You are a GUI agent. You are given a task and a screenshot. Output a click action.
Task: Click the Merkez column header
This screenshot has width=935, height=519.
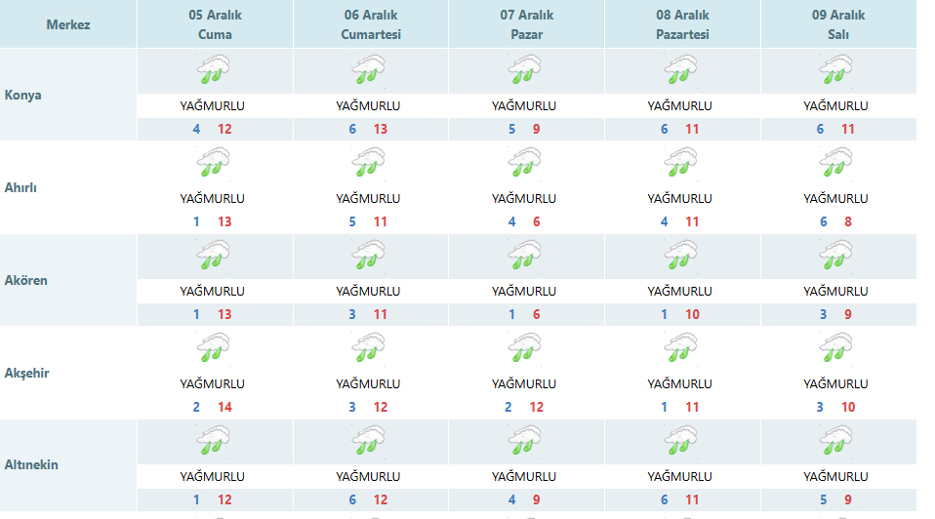click(x=68, y=24)
